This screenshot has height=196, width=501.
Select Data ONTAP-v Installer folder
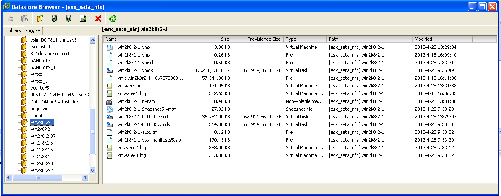tap(54, 102)
